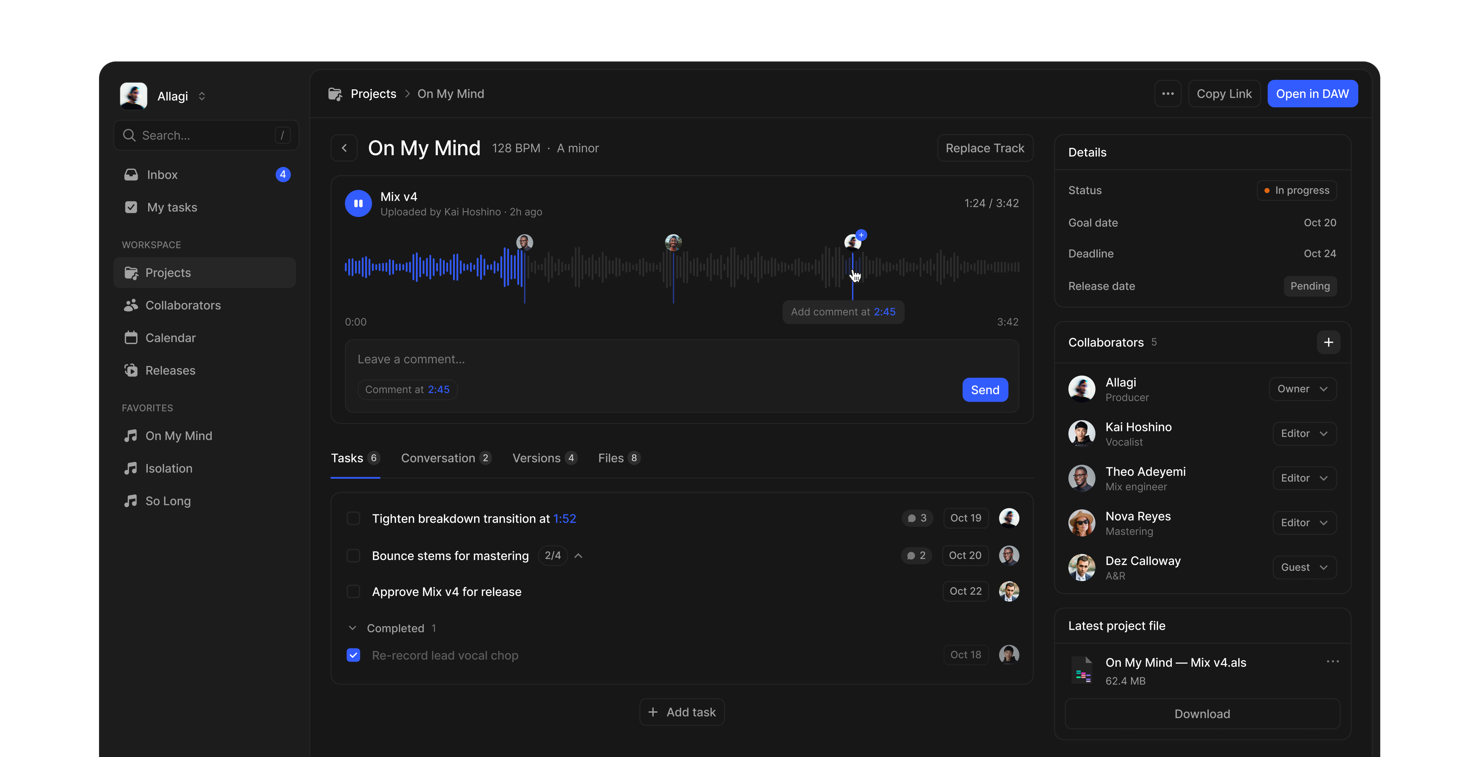Open Collaborators page icon in sidebar
The height and width of the screenshot is (757, 1480).
[x=131, y=305]
